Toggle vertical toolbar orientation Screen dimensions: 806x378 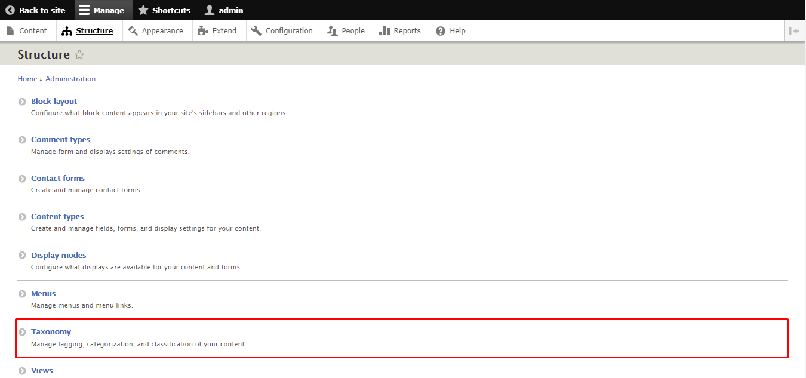795,30
